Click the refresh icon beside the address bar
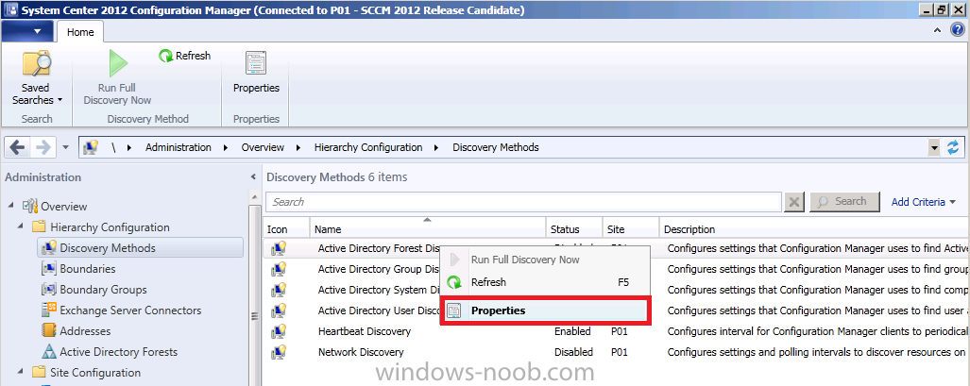This screenshot has width=970, height=386. click(953, 147)
